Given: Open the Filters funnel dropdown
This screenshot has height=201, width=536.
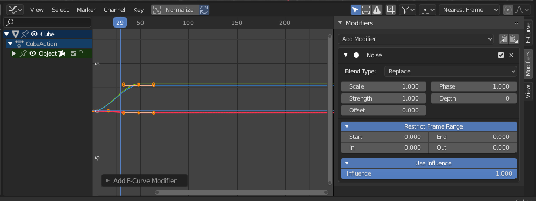Looking at the screenshot, I should (x=408, y=10).
